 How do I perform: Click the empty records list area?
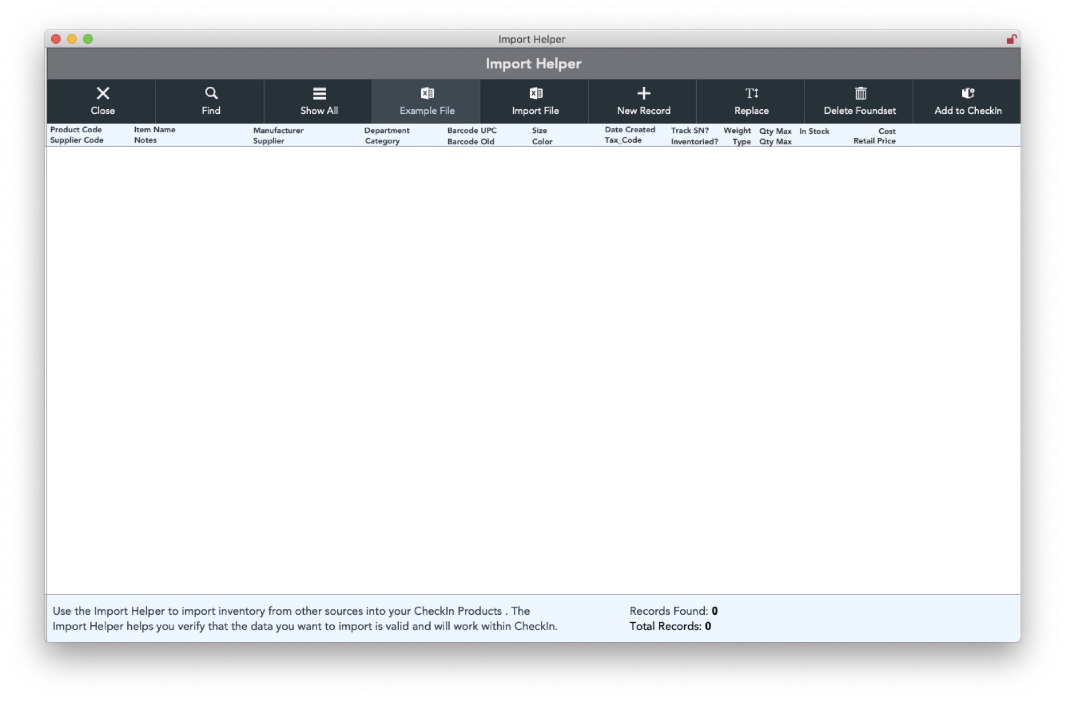tap(532, 368)
